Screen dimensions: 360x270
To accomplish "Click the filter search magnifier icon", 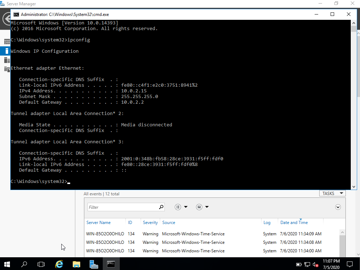I will coord(161,207).
